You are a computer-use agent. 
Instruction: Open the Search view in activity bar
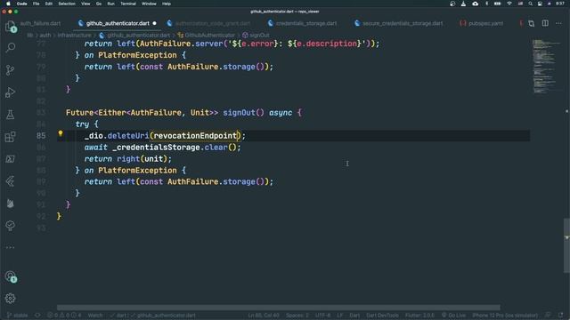[10, 47]
